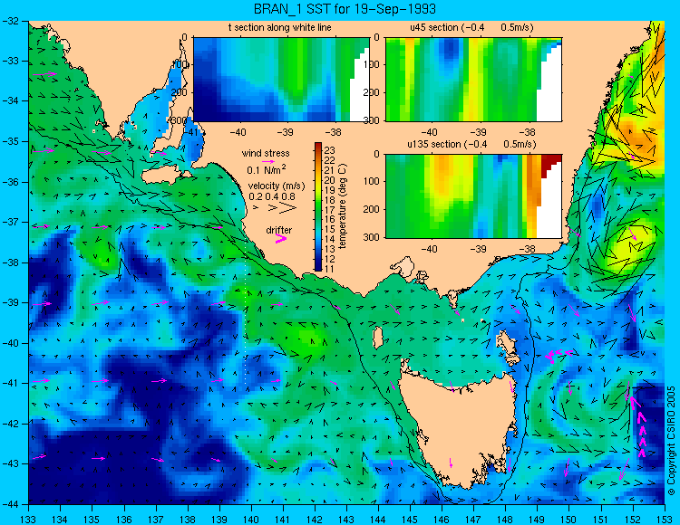Click the colorbar tick value 14
680x525 pixels.
click(330, 239)
